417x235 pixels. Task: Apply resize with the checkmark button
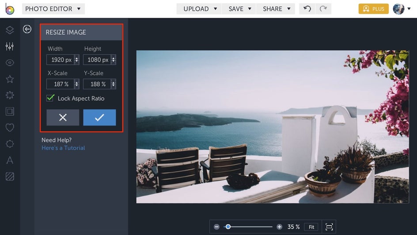pos(99,117)
